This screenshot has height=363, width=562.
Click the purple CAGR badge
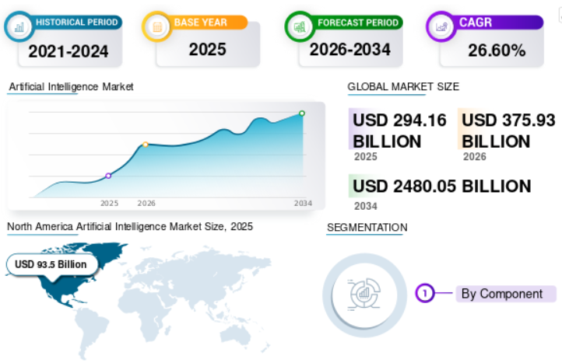pyautogui.click(x=498, y=23)
